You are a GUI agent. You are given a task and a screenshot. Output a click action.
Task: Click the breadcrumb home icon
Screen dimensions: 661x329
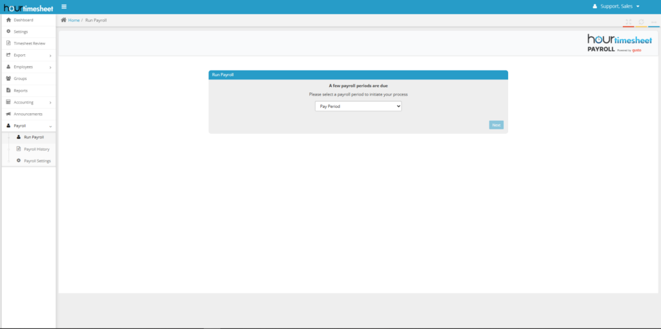[64, 20]
